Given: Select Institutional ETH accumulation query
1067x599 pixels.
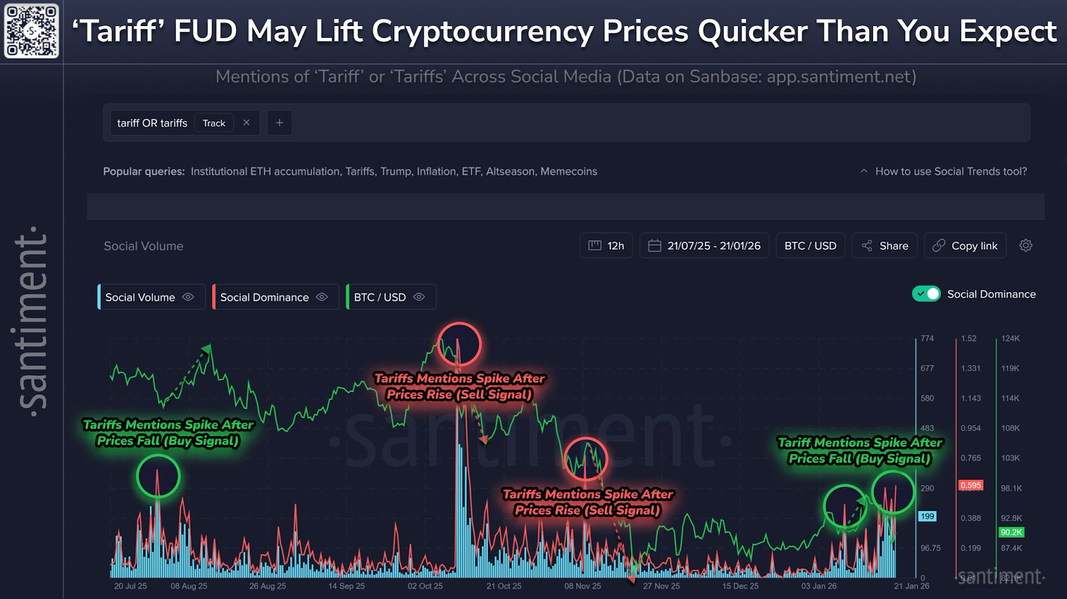Looking at the screenshot, I should tap(265, 171).
